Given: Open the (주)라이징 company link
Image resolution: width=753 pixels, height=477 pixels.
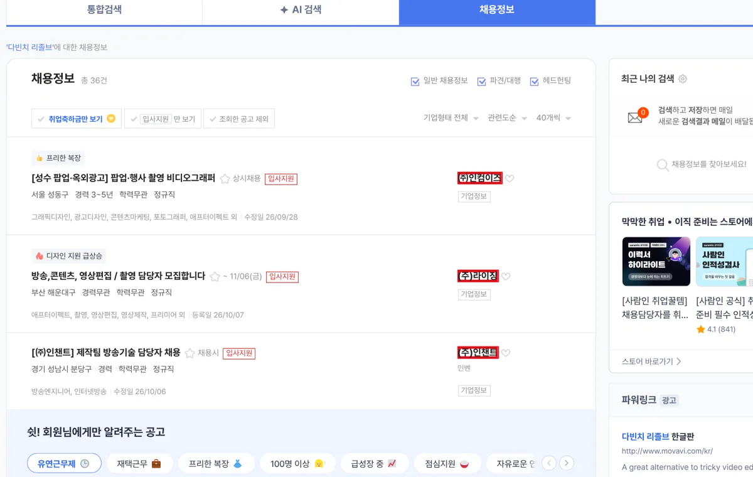Looking at the screenshot, I should click(478, 276).
